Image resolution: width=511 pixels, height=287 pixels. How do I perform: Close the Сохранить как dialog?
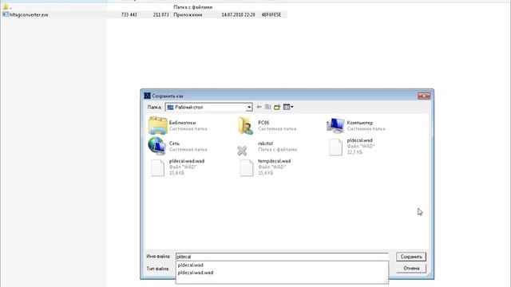pos(424,96)
